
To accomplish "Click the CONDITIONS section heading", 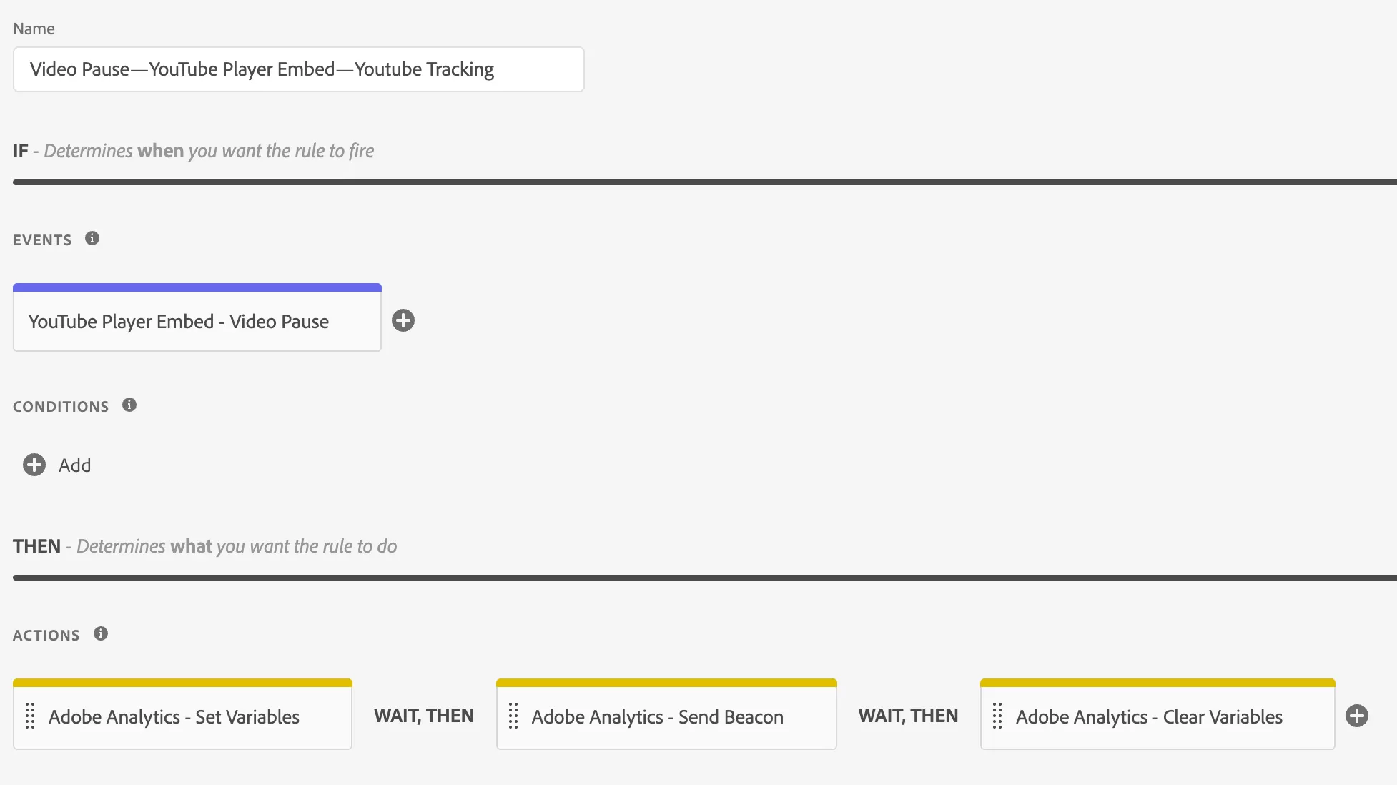I will pos(61,407).
